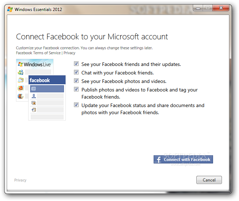The width and height of the screenshot is (239, 201).
Task: Click Connect with Facebook button
Action: coord(183,160)
